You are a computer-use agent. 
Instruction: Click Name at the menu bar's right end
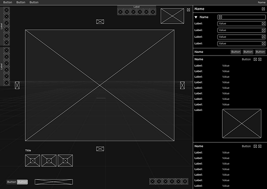tap(262, 2)
